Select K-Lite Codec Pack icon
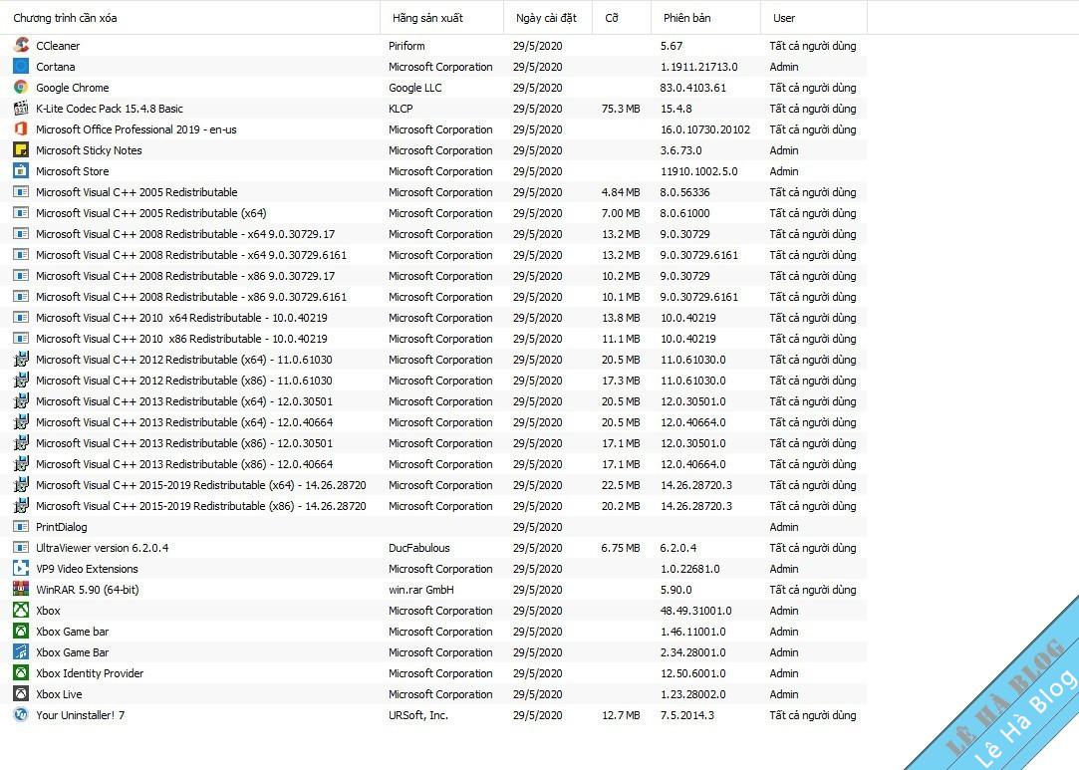 (21, 108)
